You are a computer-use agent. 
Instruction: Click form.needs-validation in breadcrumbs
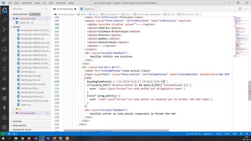pos(148,14)
